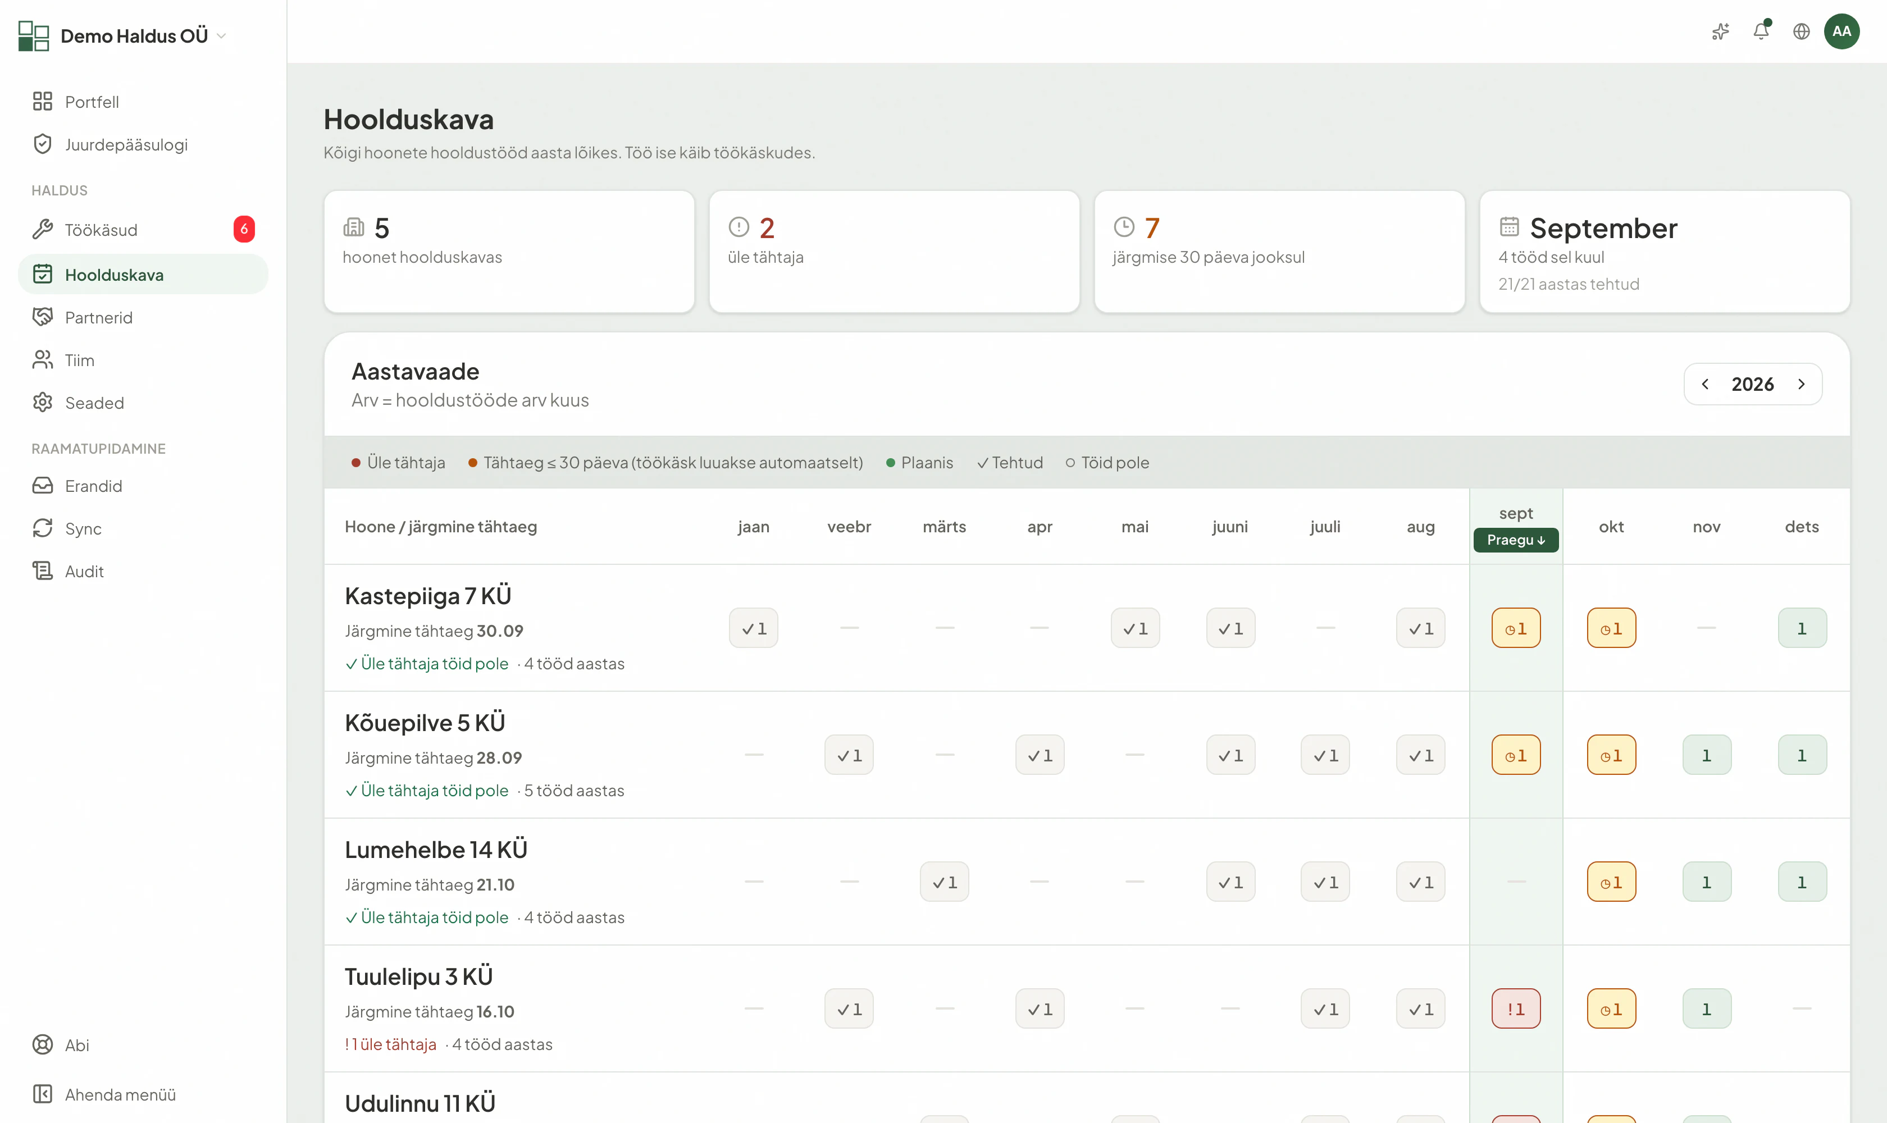Click the red 6 badge on Töökäsud
The height and width of the screenshot is (1123, 1887).
tap(244, 229)
